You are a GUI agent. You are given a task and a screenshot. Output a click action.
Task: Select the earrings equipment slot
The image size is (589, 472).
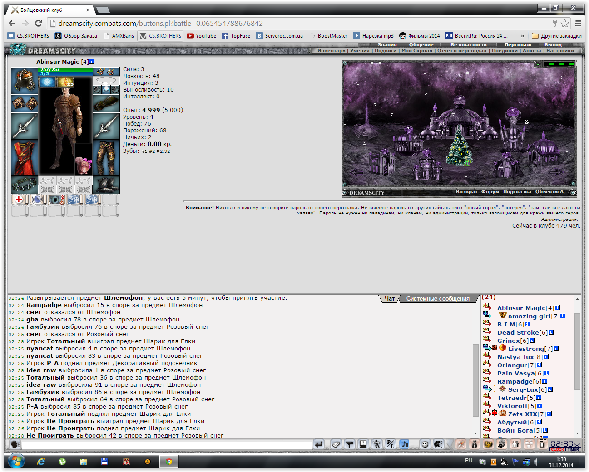point(106,72)
